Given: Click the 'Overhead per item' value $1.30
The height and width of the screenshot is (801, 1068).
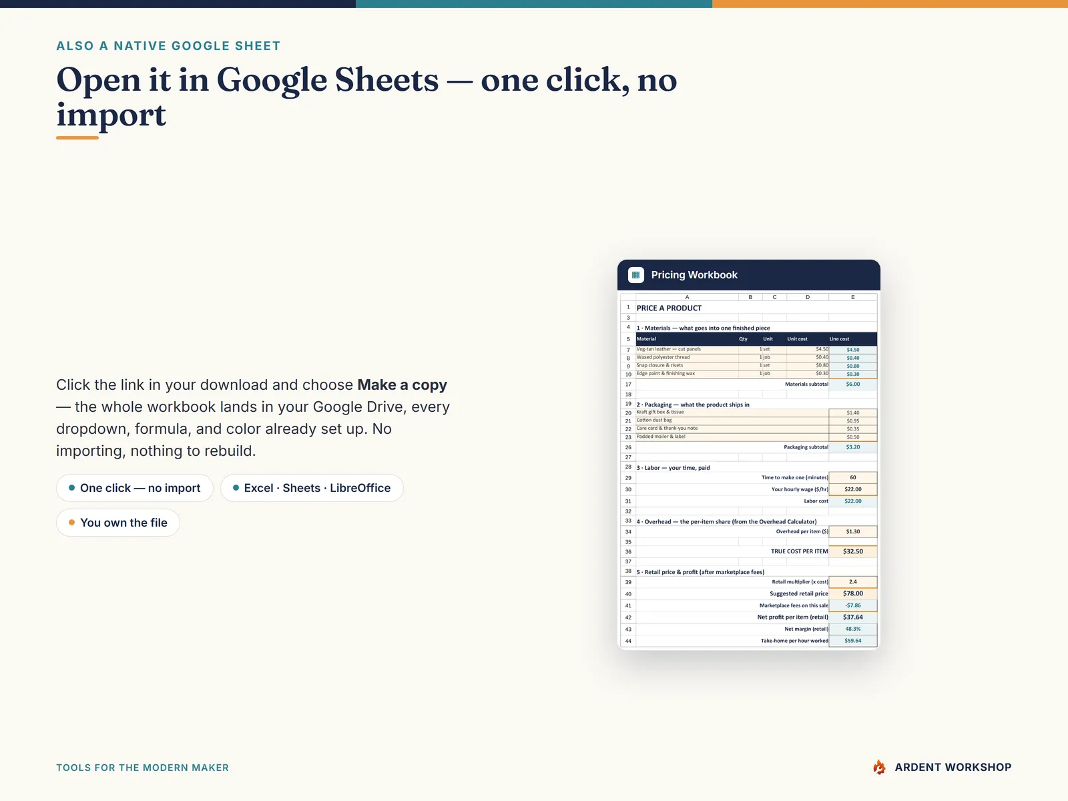Looking at the screenshot, I should (x=852, y=531).
